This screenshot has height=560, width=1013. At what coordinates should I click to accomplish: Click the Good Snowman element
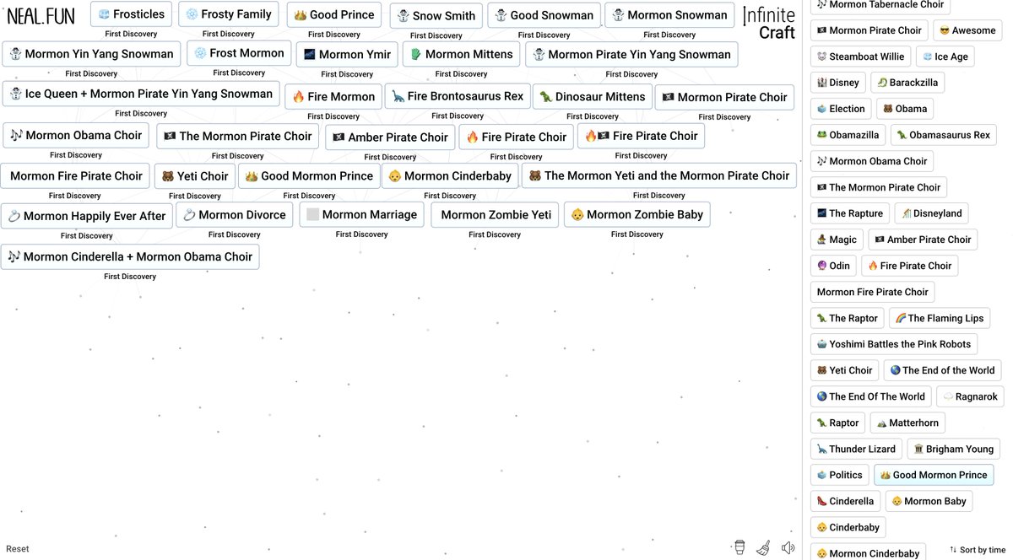point(544,15)
